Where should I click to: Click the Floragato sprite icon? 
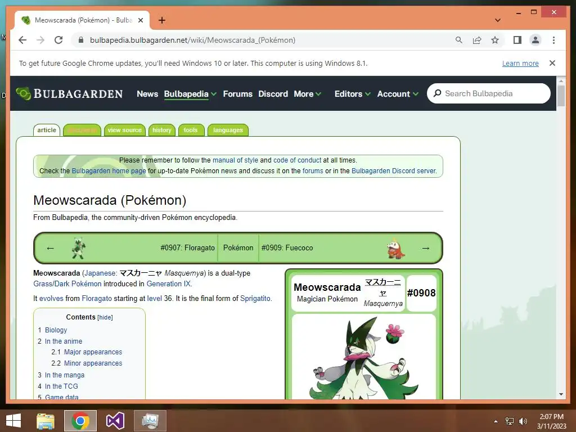pyautogui.click(x=78, y=248)
